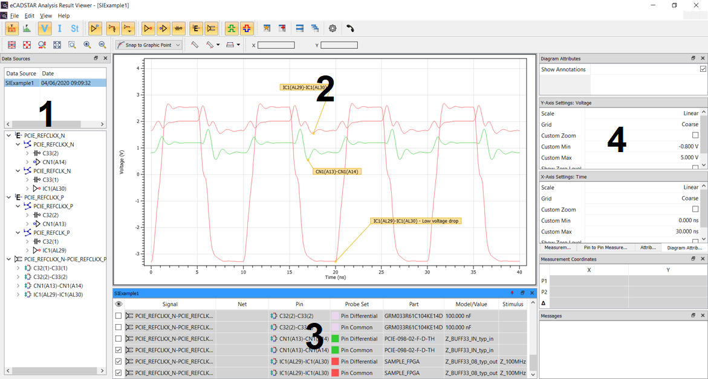Uncheck the IC1(AL29)-IC1(AL30) Pin Differential row checkbox
708x379 pixels.
pyautogui.click(x=119, y=361)
